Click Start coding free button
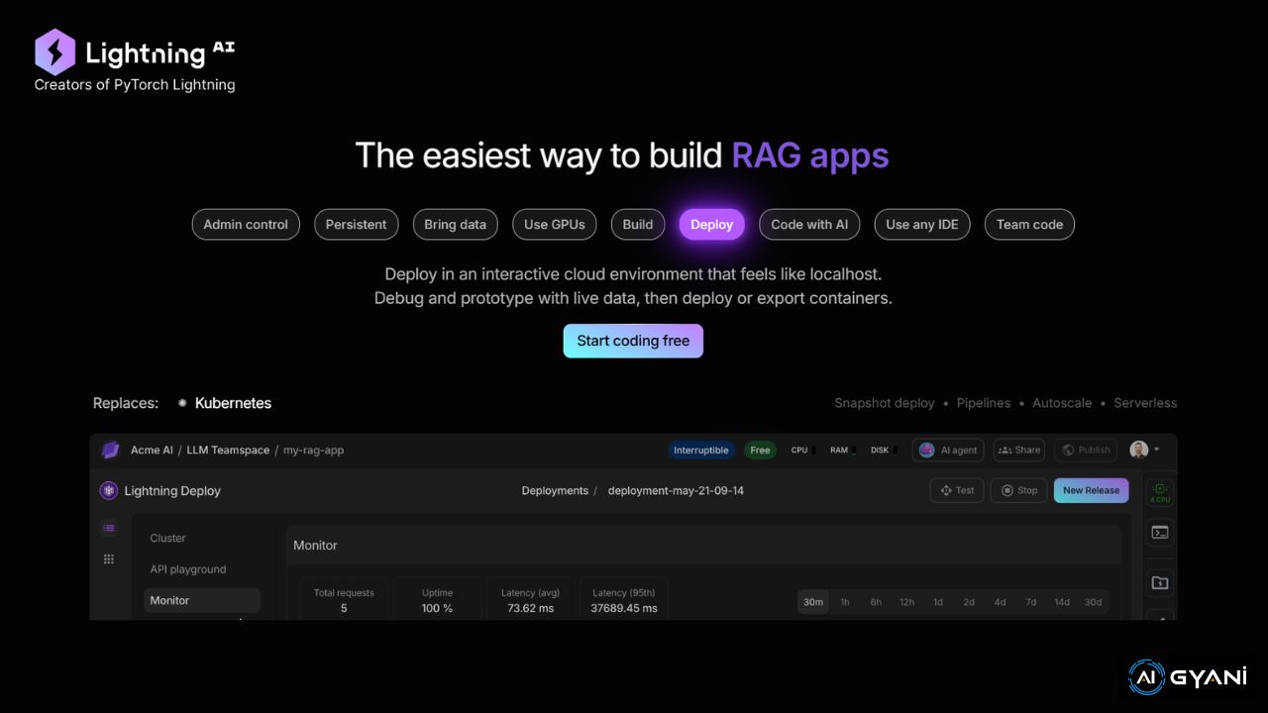This screenshot has height=713, width=1268. pyautogui.click(x=633, y=341)
